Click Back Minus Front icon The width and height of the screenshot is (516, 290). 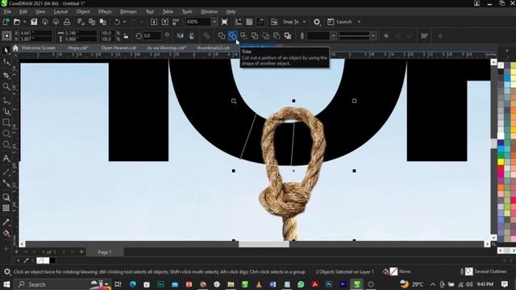(x=277, y=35)
